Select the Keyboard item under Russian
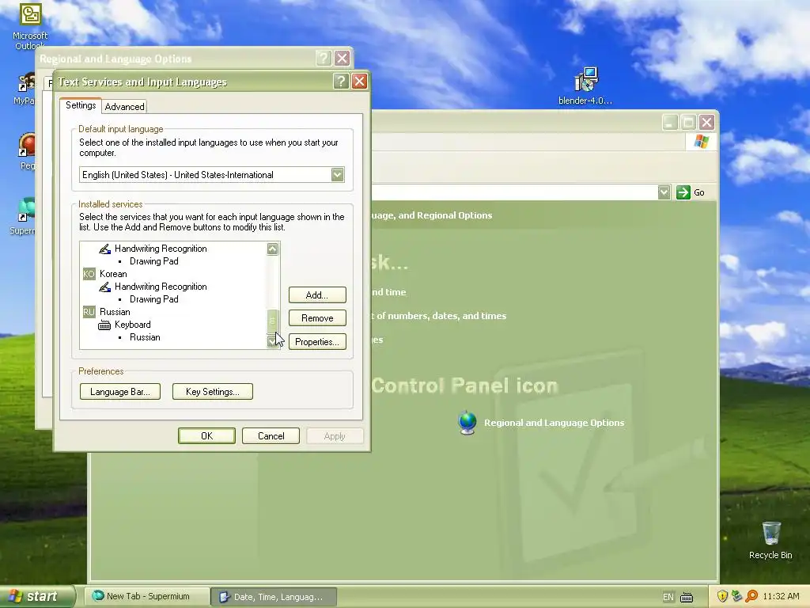The width and height of the screenshot is (810, 608). pyautogui.click(x=133, y=325)
